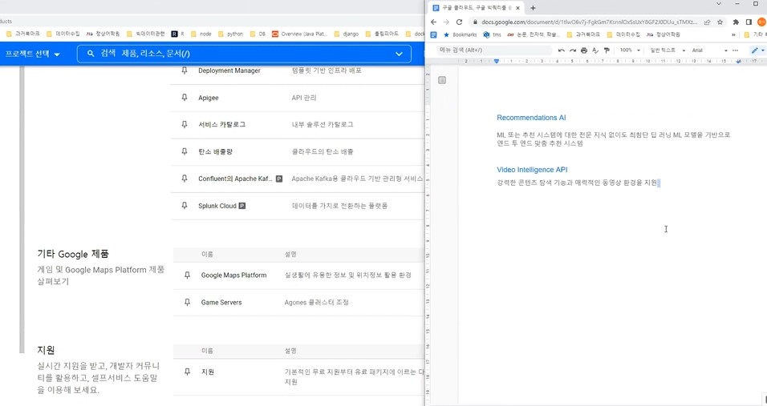The width and height of the screenshot is (767, 406).
Task: Open Overview Java Plat bookmark
Action: 299,34
